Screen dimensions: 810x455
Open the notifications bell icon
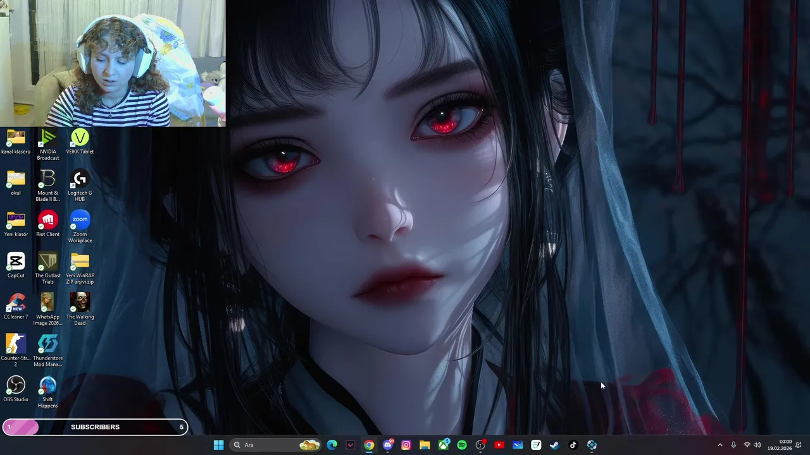pyautogui.click(x=799, y=445)
